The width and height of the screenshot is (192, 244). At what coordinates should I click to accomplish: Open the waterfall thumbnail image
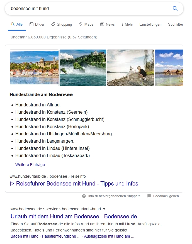pos(83,68)
